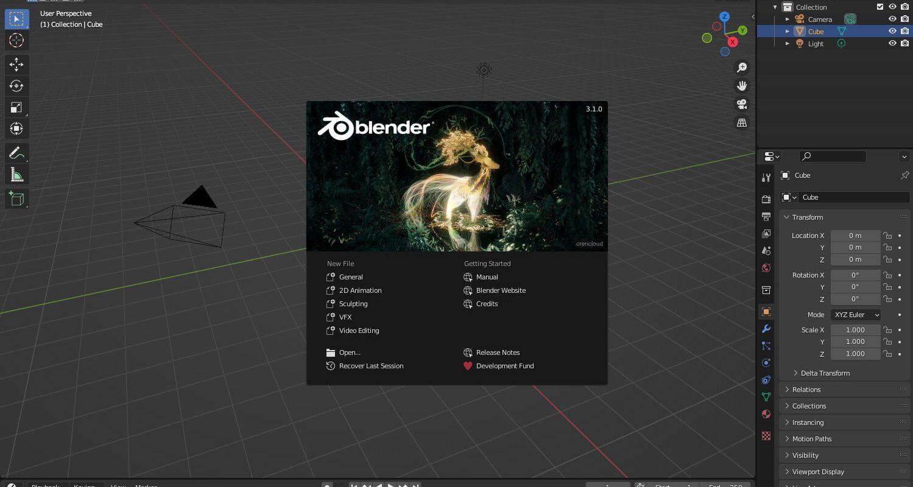Click the Scale X value slider
Image resolution: width=913 pixels, height=487 pixels.
[x=855, y=329]
